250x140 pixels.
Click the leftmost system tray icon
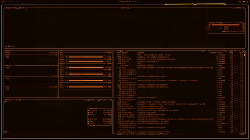pyautogui.click(x=240, y=2)
